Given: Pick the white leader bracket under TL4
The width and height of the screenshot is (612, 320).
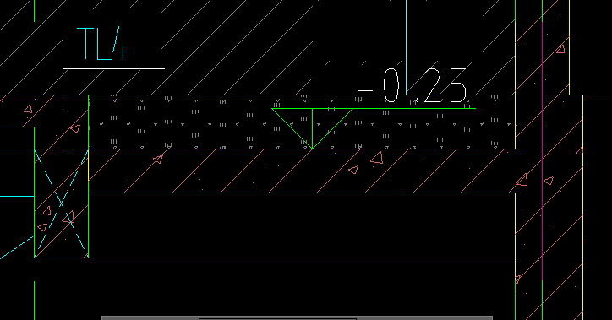Looking at the screenshot, I should click(x=113, y=90).
